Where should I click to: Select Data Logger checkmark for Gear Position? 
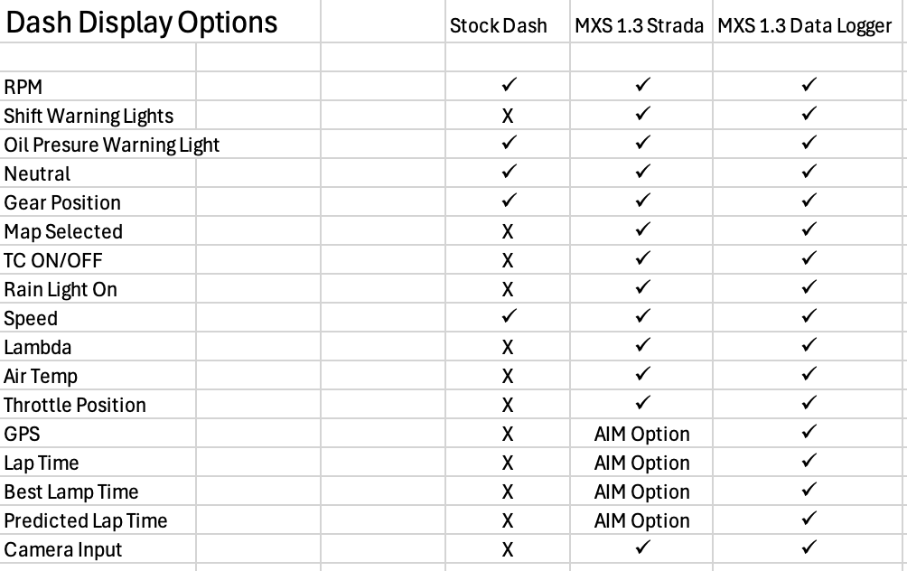[x=809, y=202]
